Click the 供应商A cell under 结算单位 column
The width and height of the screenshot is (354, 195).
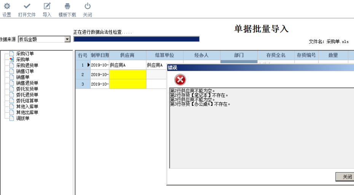click(x=157, y=65)
